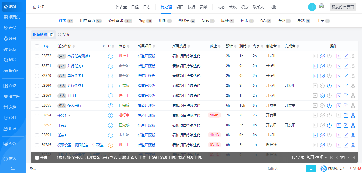Toggle the expand-all arrows beside 任务名称
The width and height of the screenshot is (362, 173).
tap(104, 46)
